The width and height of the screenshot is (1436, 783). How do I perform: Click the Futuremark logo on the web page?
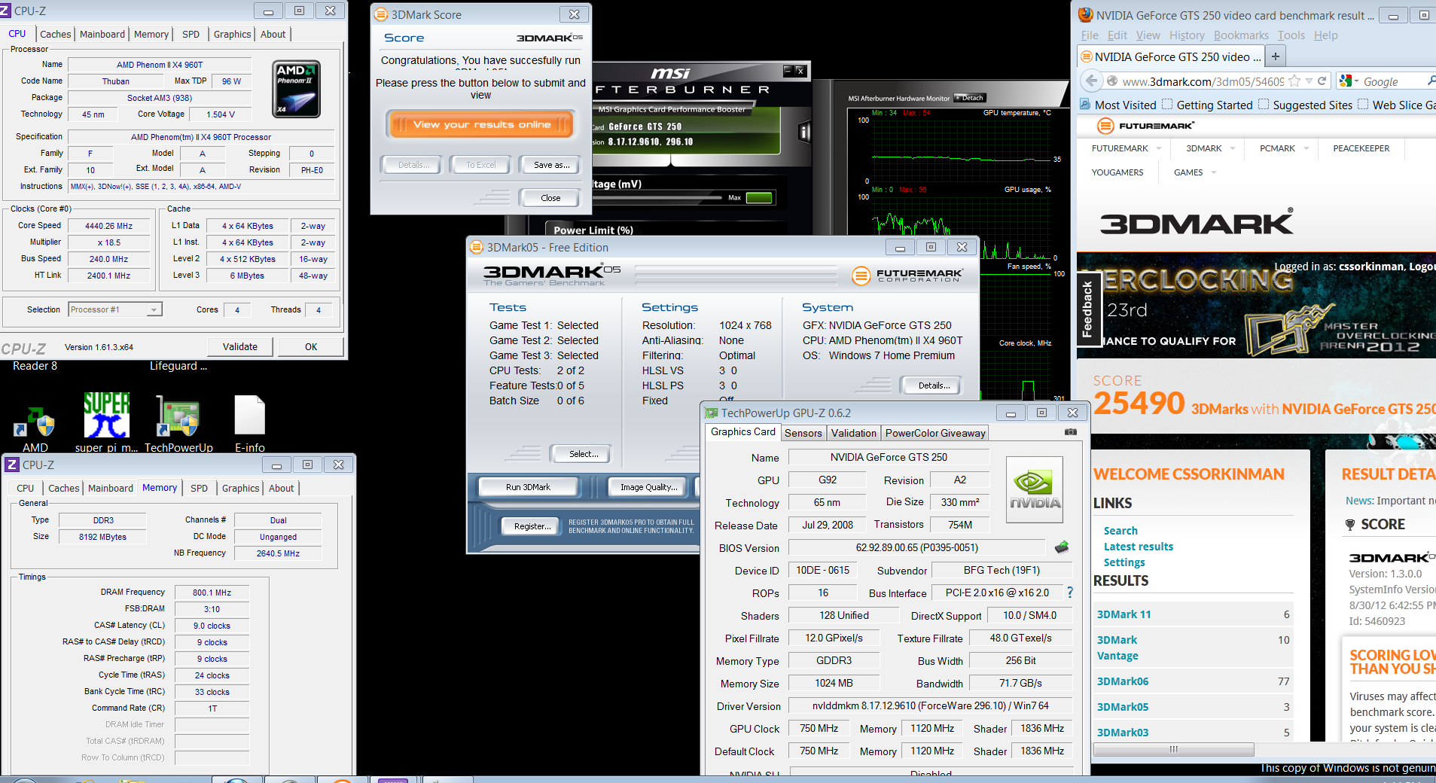[x=1145, y=126]
